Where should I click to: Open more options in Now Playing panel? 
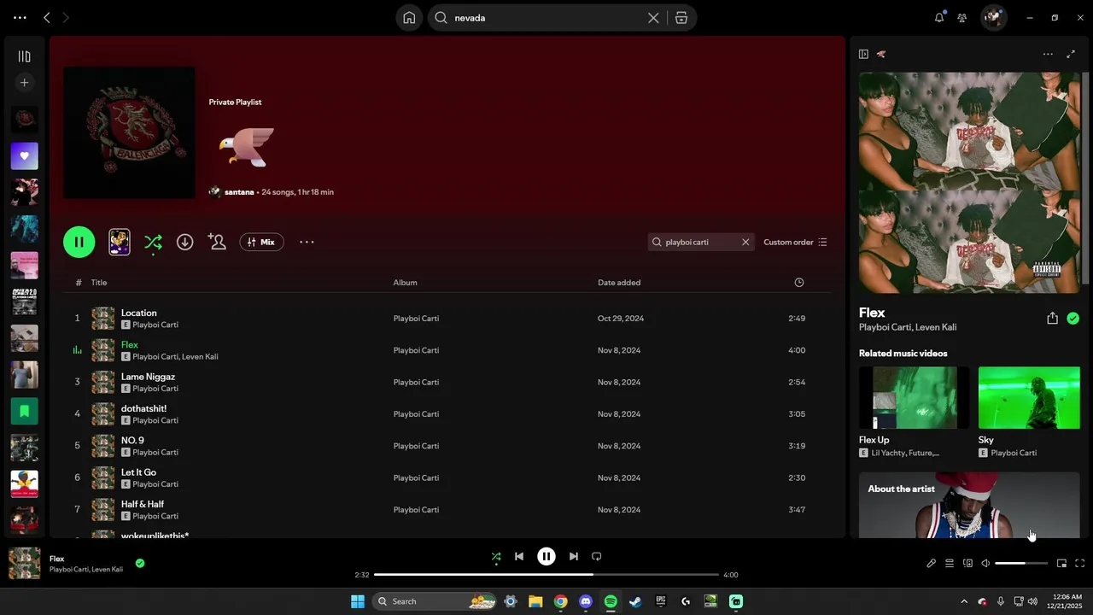pos(1048,54)
